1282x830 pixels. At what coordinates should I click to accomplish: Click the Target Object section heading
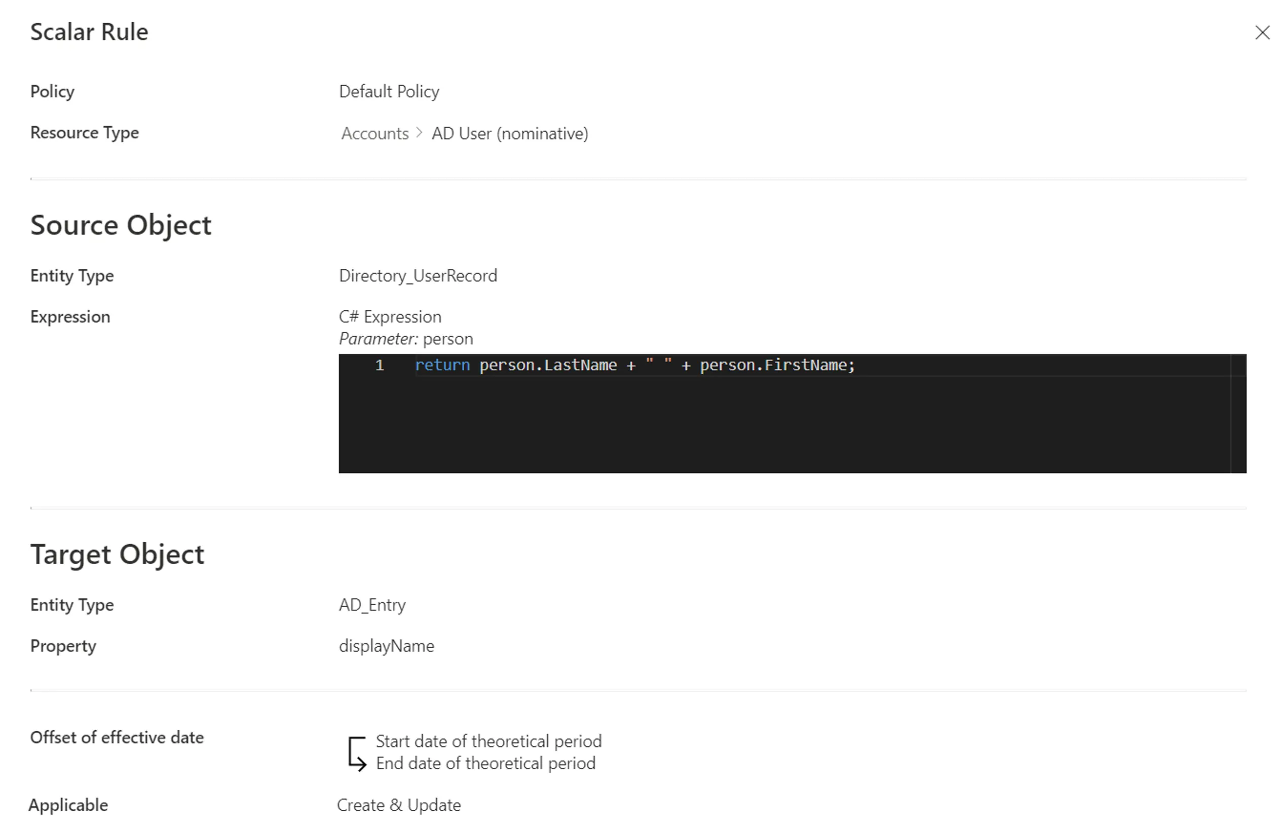118,555
